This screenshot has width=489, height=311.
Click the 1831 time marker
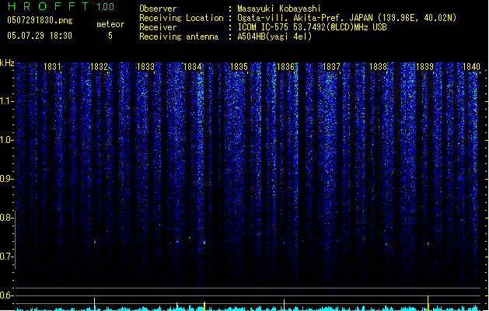pos(52,67)
